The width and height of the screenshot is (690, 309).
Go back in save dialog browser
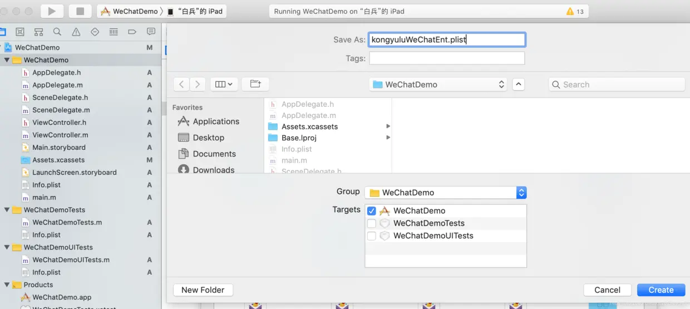click(x=181, y=84)
